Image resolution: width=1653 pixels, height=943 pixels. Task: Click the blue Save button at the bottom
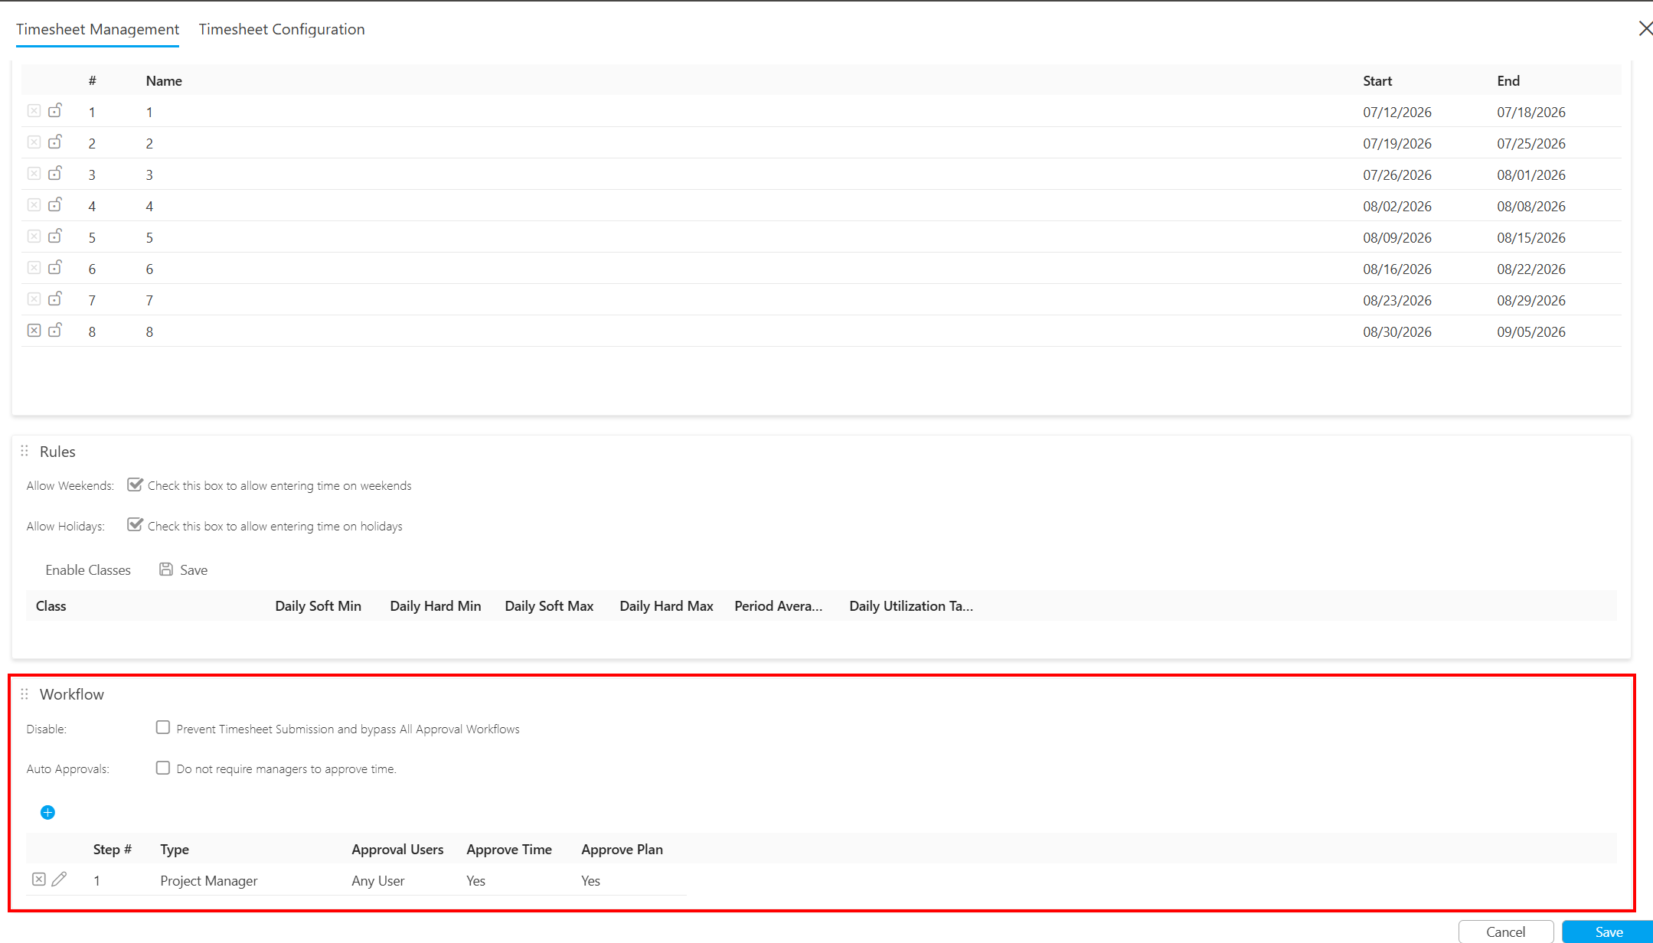click(x=1609, y=932)
